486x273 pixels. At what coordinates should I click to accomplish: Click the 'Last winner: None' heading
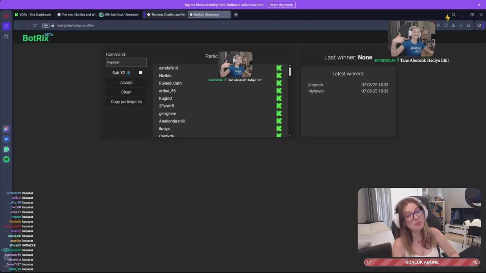[x=348, y=57]
